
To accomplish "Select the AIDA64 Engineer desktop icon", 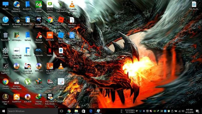I will pos(39,7).
